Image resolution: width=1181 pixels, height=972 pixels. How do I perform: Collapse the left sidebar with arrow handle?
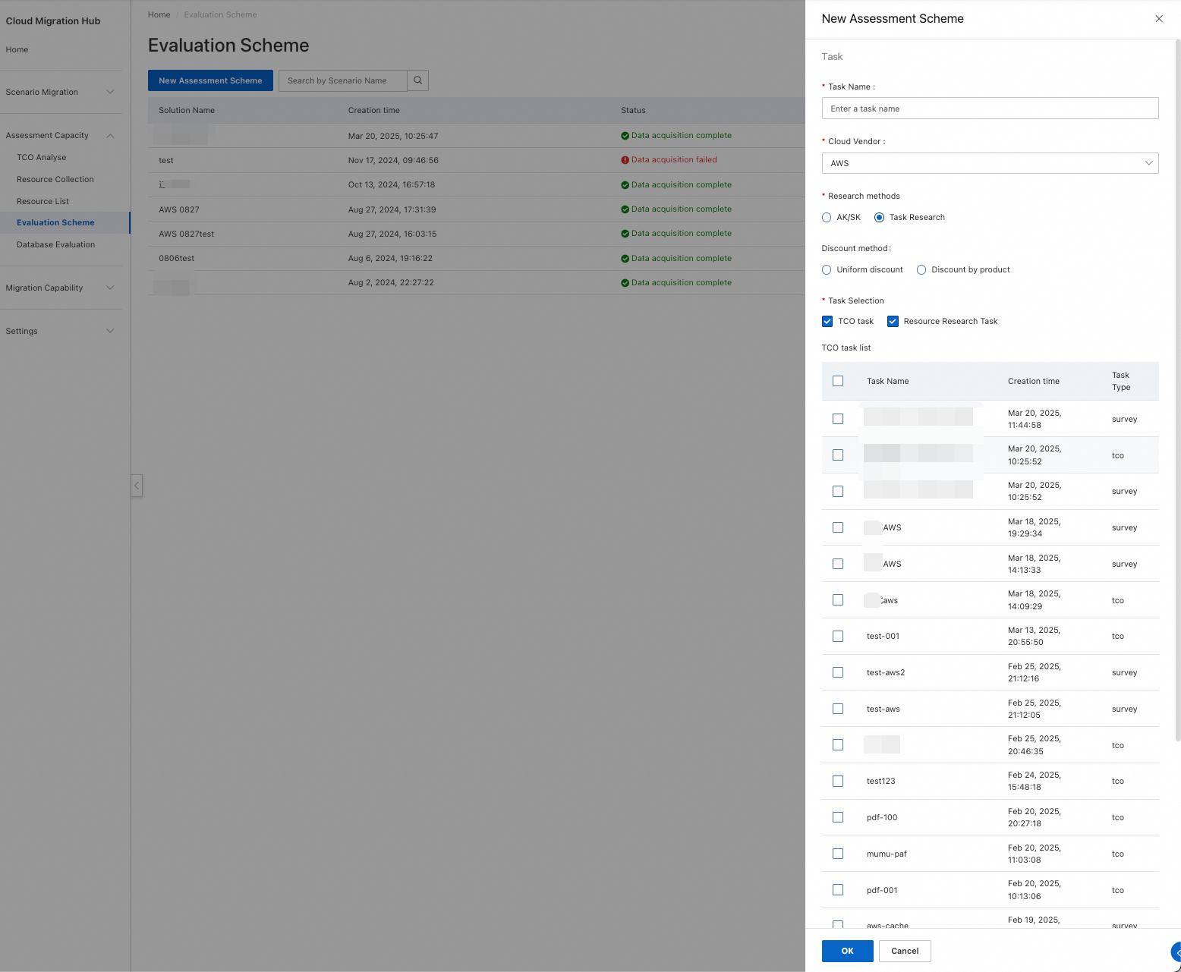(137, 486)
